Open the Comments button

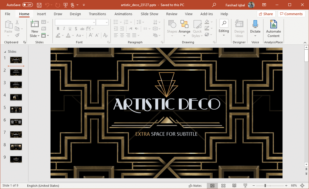pos(291,14)
